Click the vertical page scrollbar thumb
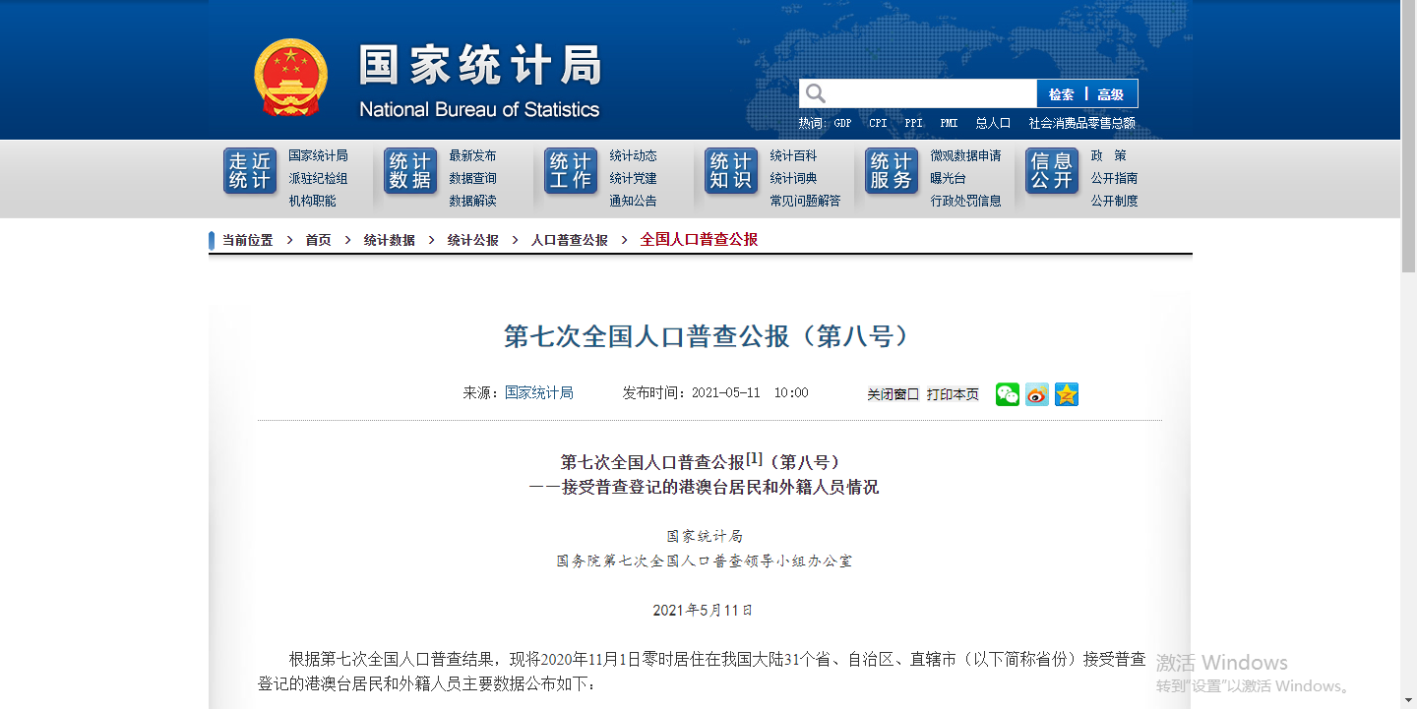 [x=1408, y=138]
